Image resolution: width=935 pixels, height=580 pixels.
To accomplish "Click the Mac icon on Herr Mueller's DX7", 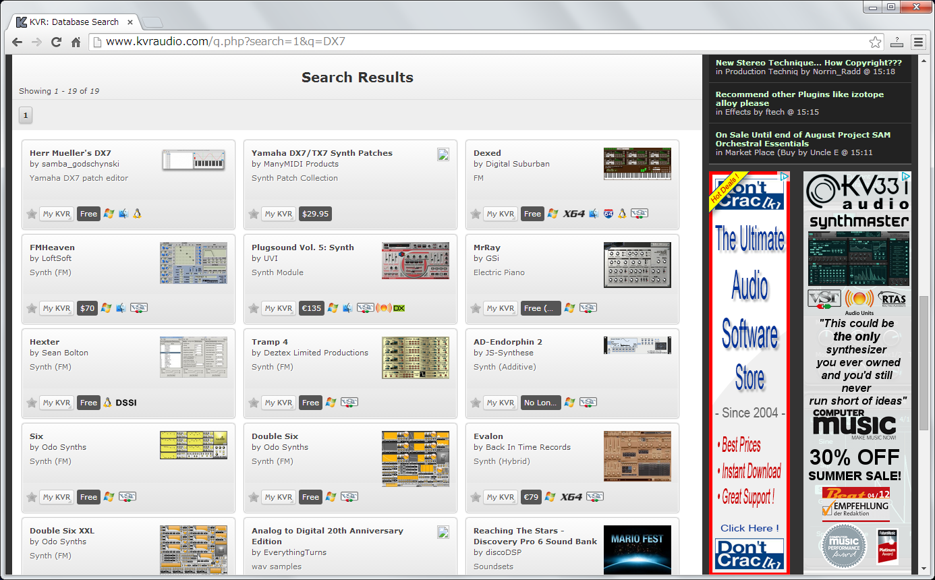I will [123, 214].
